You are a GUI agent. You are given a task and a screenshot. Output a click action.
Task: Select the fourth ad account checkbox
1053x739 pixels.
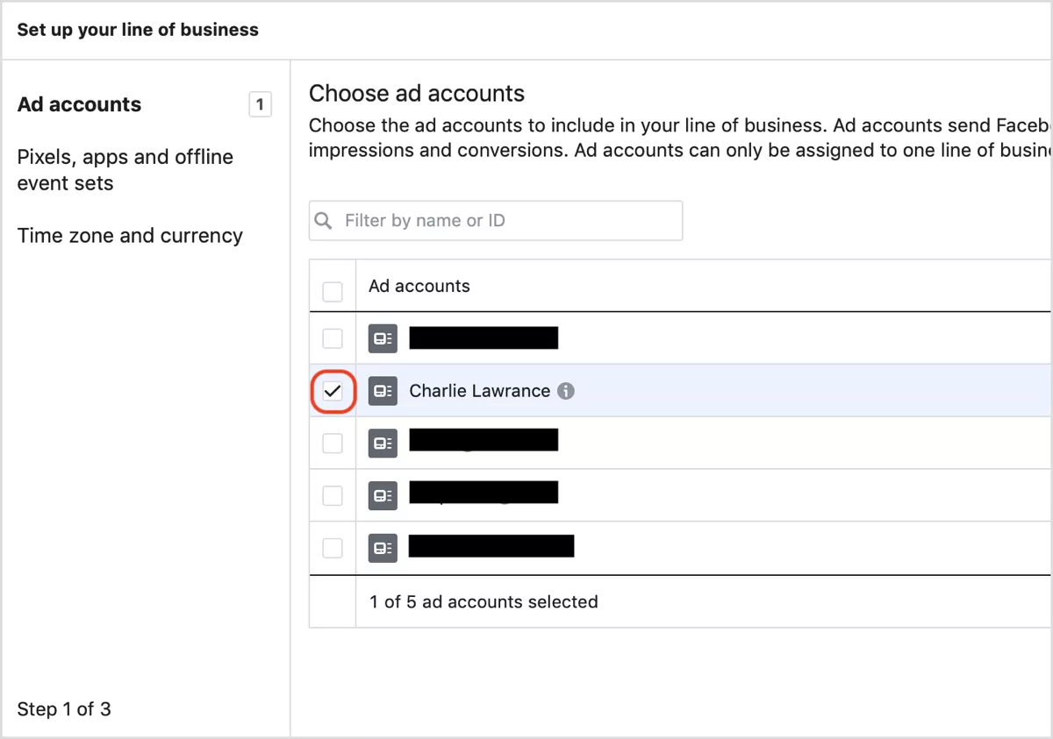coord(333,496)
